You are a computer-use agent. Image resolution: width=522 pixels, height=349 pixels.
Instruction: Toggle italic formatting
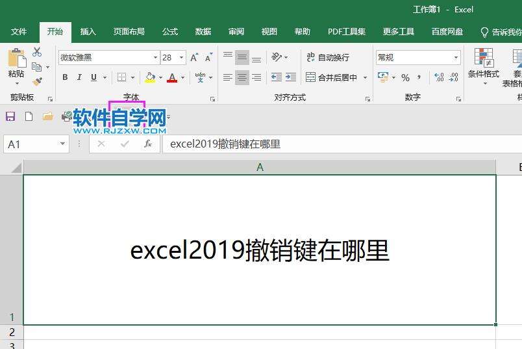click(x=79, y=77)
